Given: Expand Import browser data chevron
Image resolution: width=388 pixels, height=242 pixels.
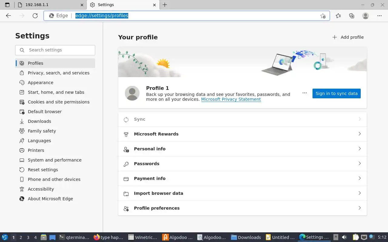Looking at the screenshot, I should coord(360,193).
